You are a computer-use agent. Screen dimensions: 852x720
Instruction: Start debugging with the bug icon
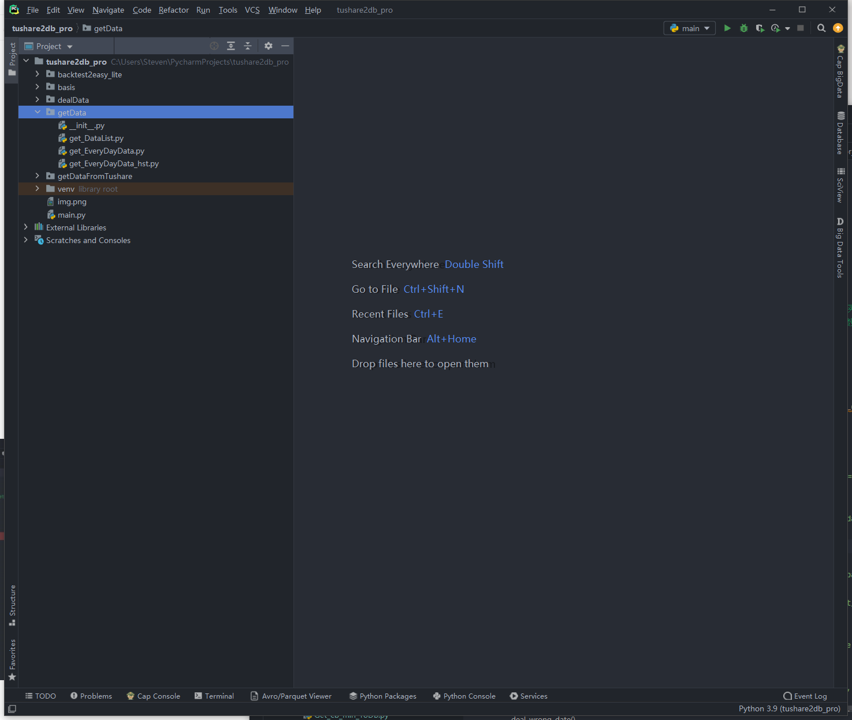click(744, 28)
